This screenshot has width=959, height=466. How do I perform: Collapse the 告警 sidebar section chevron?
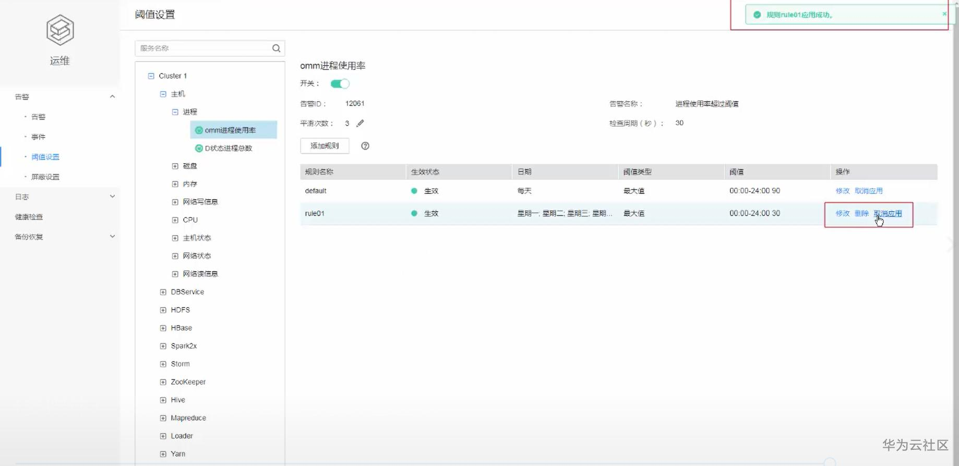pyautogui.click(x=112, y=96)
